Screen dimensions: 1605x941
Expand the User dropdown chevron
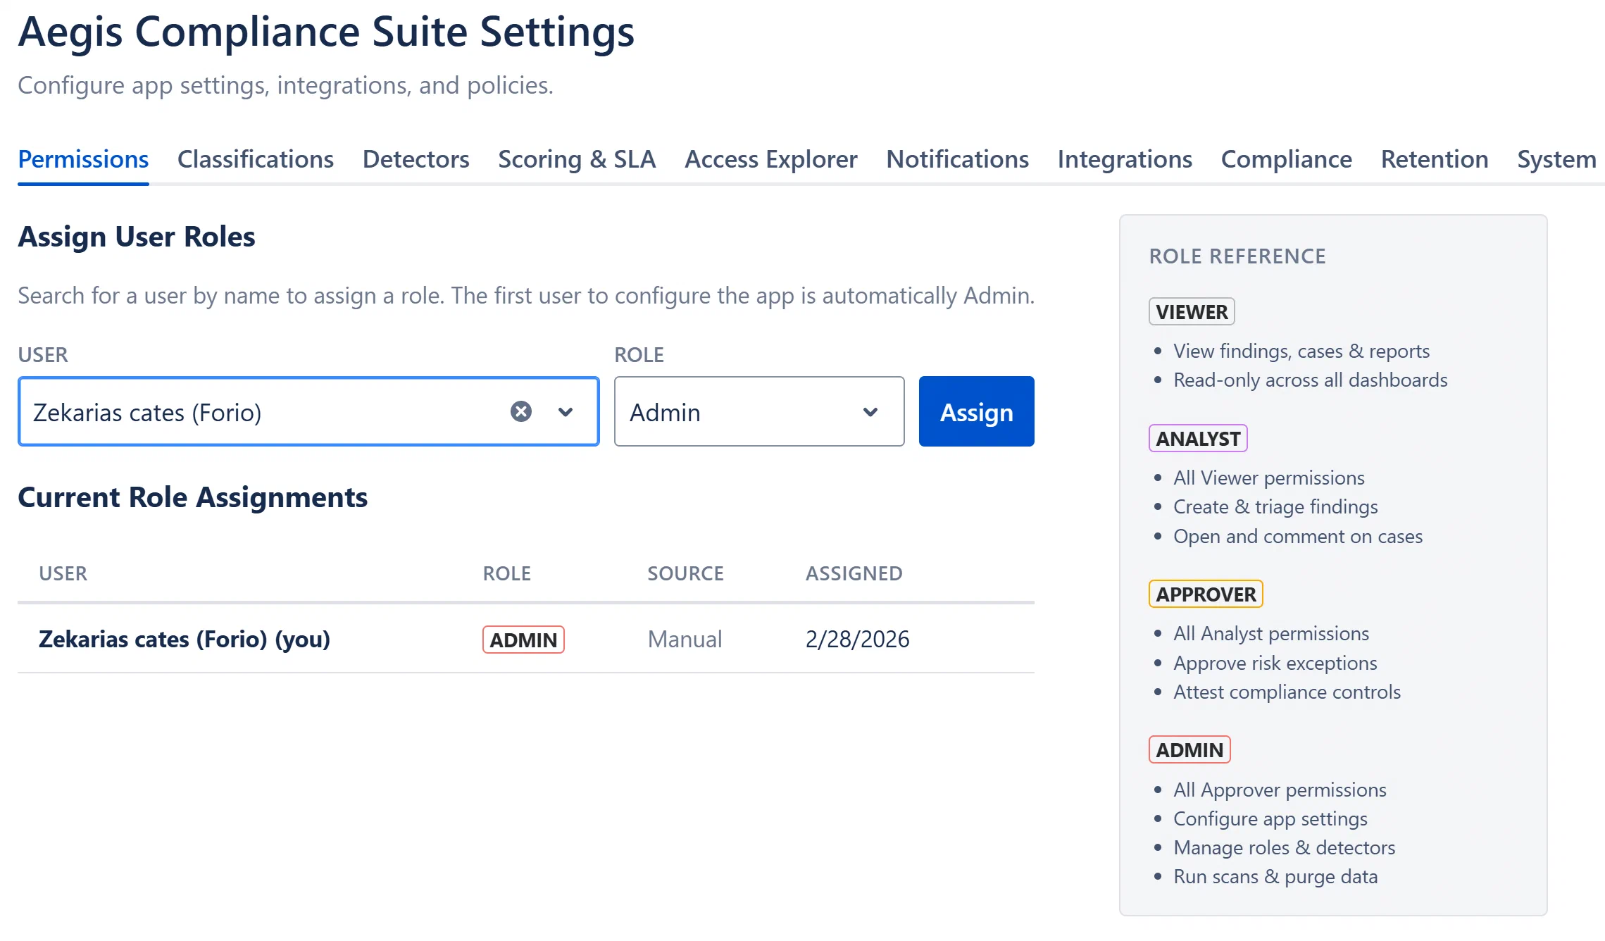pyautogui.click(x=566, y=412)
